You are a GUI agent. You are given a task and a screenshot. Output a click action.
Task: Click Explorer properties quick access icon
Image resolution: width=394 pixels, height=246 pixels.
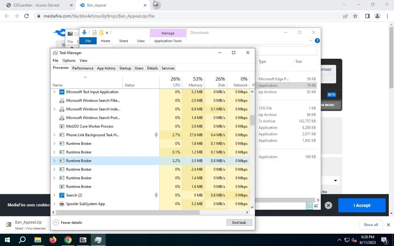point(94,33)
